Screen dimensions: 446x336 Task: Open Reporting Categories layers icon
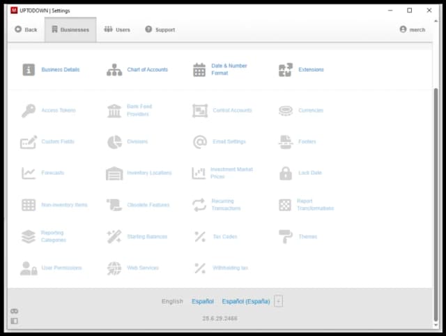pyautogui.click(x=29, y=236)
